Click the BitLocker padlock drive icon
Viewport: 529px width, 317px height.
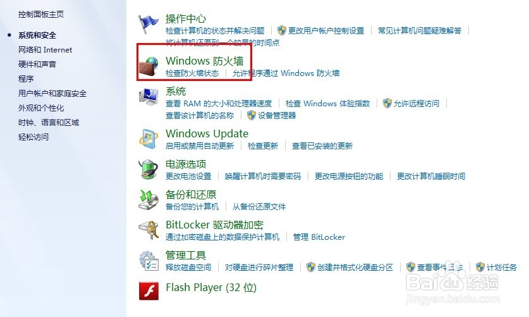tap(149, 230)
